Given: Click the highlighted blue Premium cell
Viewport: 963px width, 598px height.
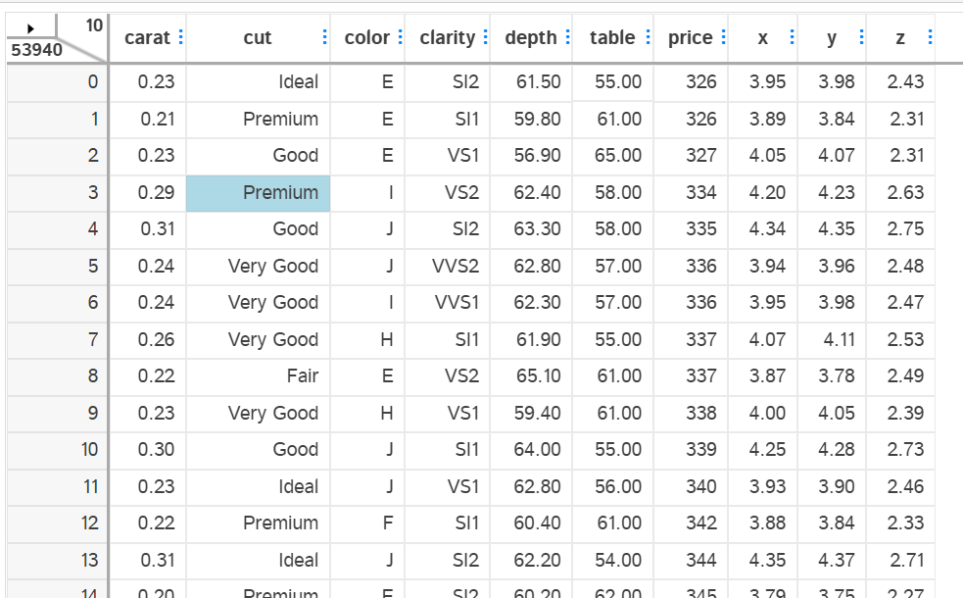Looking at the screenshot, I should pos(259,193).
